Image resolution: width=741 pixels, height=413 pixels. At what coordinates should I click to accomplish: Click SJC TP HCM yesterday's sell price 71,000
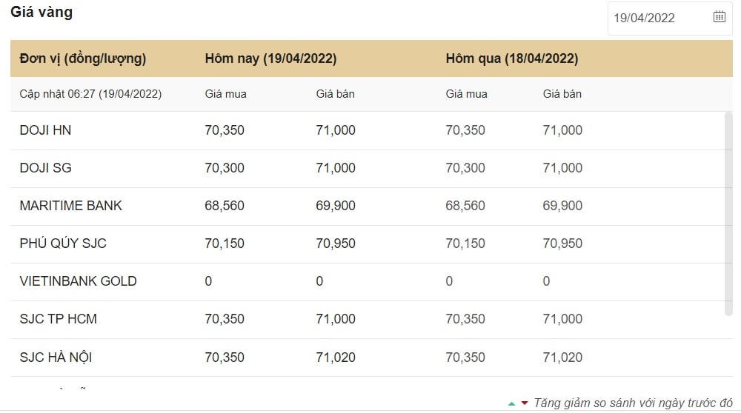click(562, 319)
